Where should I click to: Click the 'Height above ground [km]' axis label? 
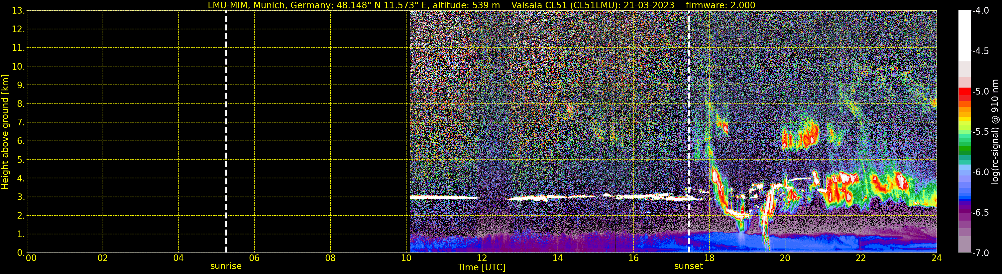5,132
